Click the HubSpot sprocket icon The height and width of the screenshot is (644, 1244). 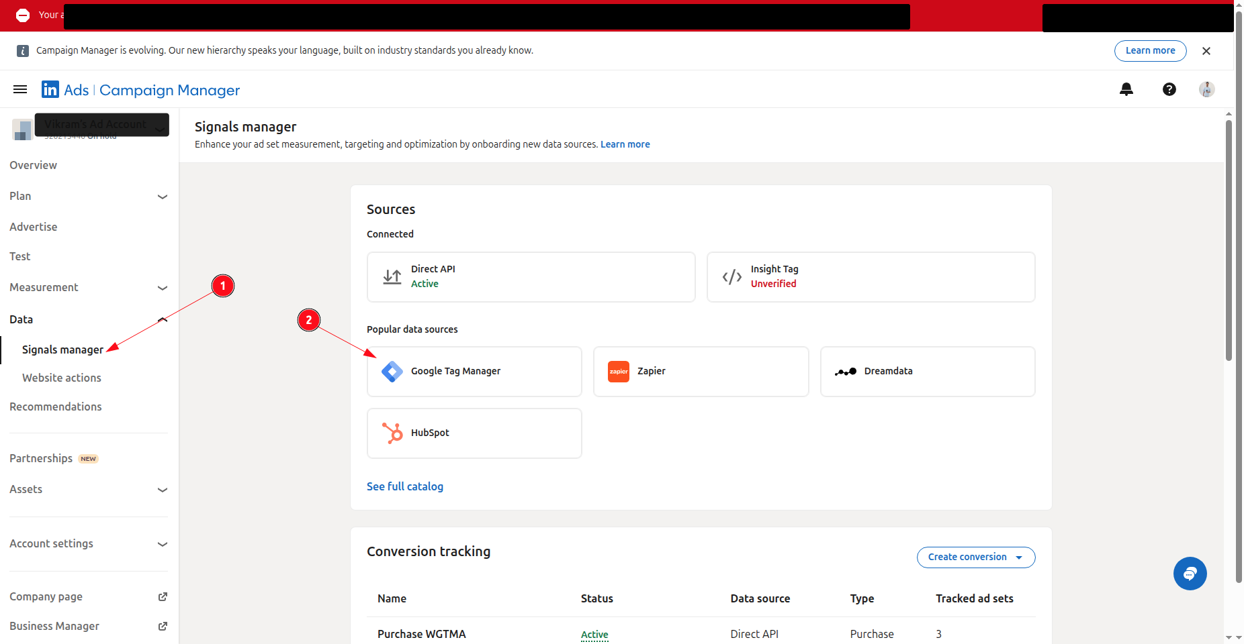coord(392,433)
